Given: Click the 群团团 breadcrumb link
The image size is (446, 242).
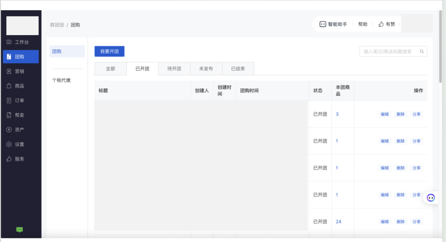Looking at the screenshot, I should point(57,25).
